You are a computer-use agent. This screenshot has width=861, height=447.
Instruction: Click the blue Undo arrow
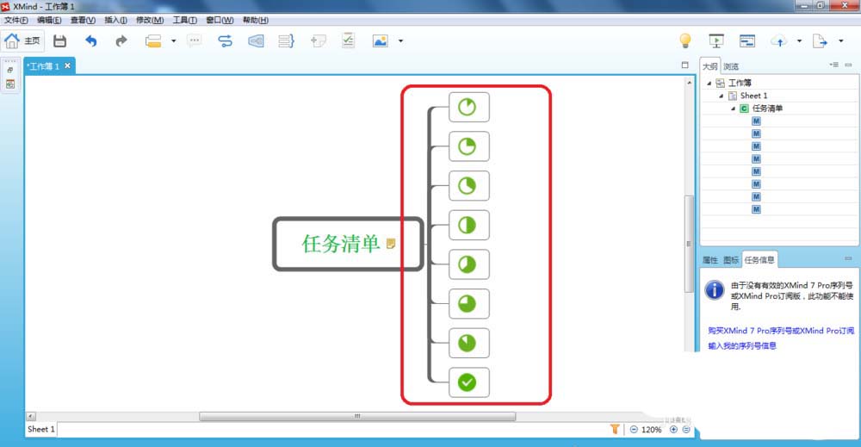(91, 40)
